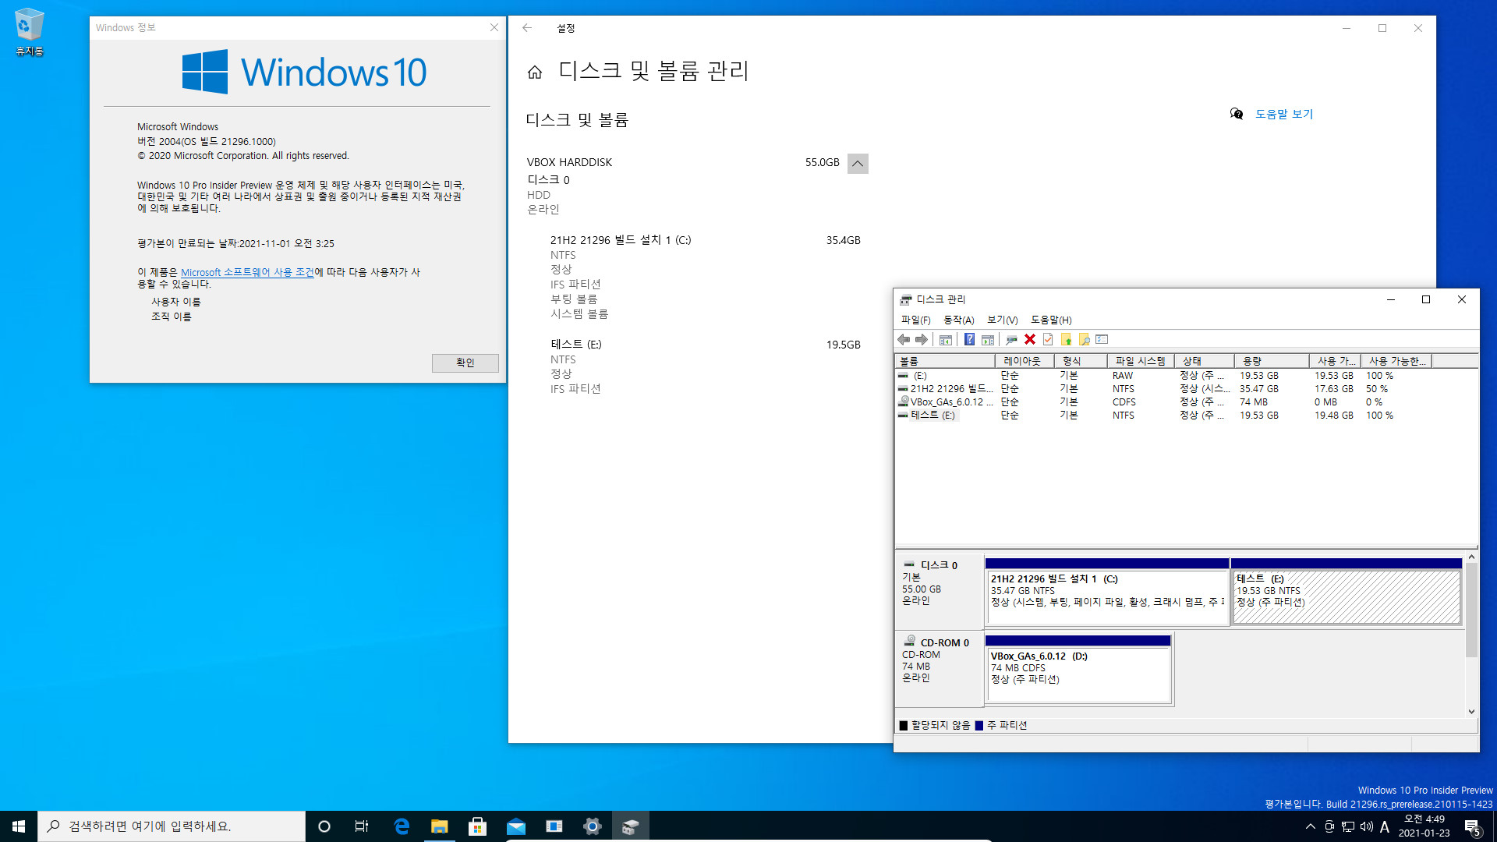The width and height of the screenshot is (1497, 842).
Task: Open the 파일(F) menu
Action: click(x=915, y=320)
